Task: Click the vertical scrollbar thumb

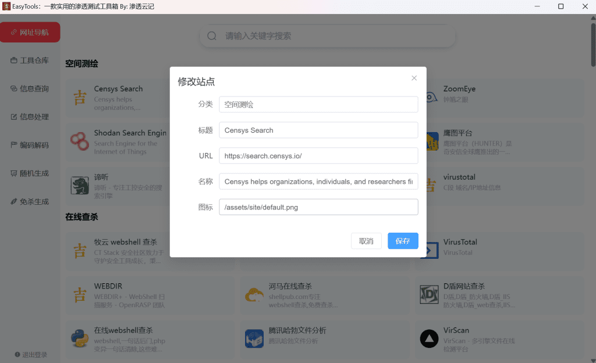Action: coord(593,45)
